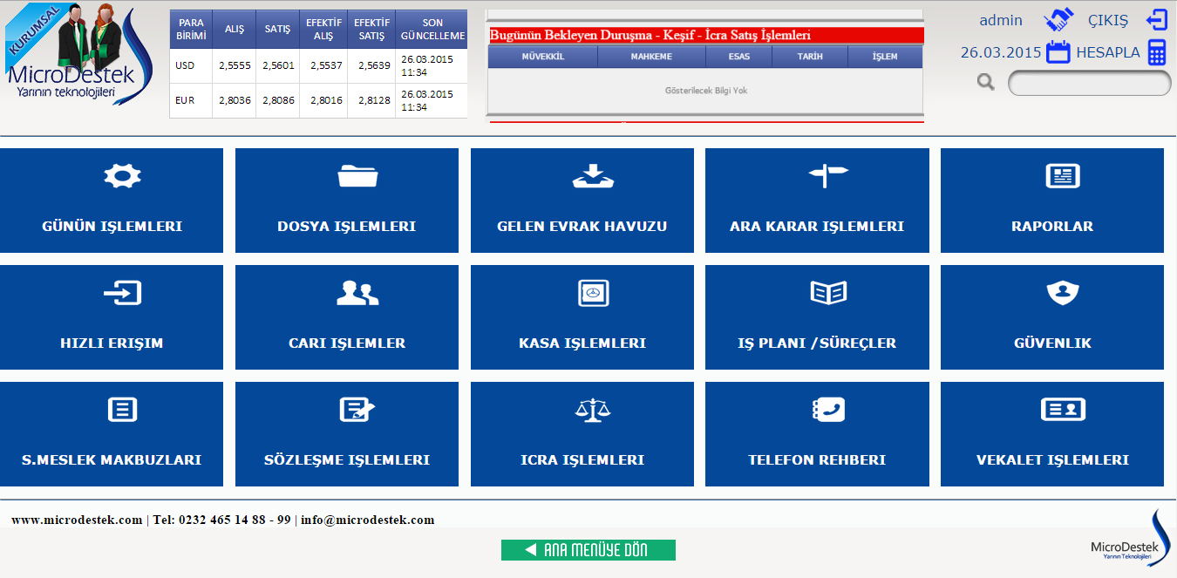1177x578 pixels.
Task: Click the search input field at top right
Action: 1089,83
